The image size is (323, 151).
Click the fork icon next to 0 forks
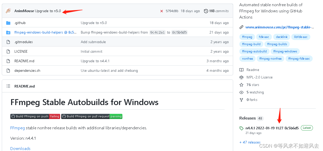pos(241,100)
